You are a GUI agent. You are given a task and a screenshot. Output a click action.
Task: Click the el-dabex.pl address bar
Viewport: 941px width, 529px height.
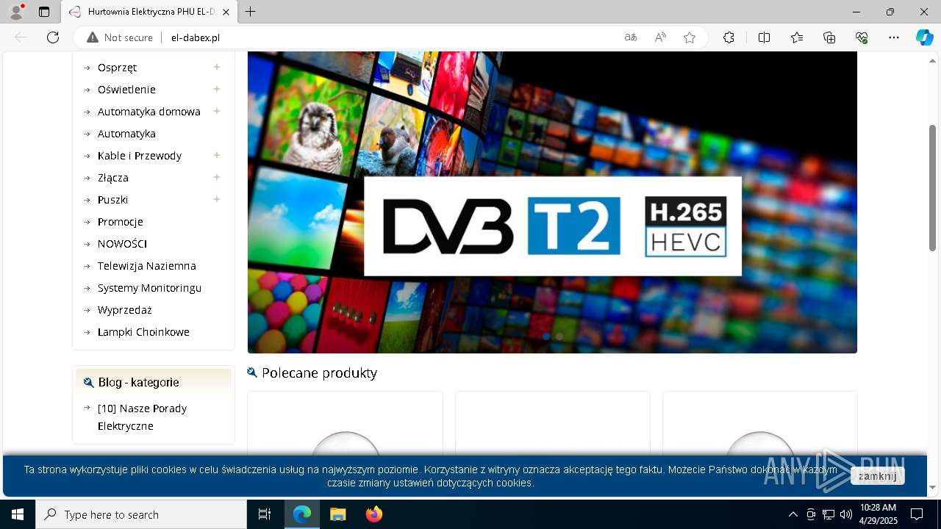pyautogui.click(x=390, y=37)
